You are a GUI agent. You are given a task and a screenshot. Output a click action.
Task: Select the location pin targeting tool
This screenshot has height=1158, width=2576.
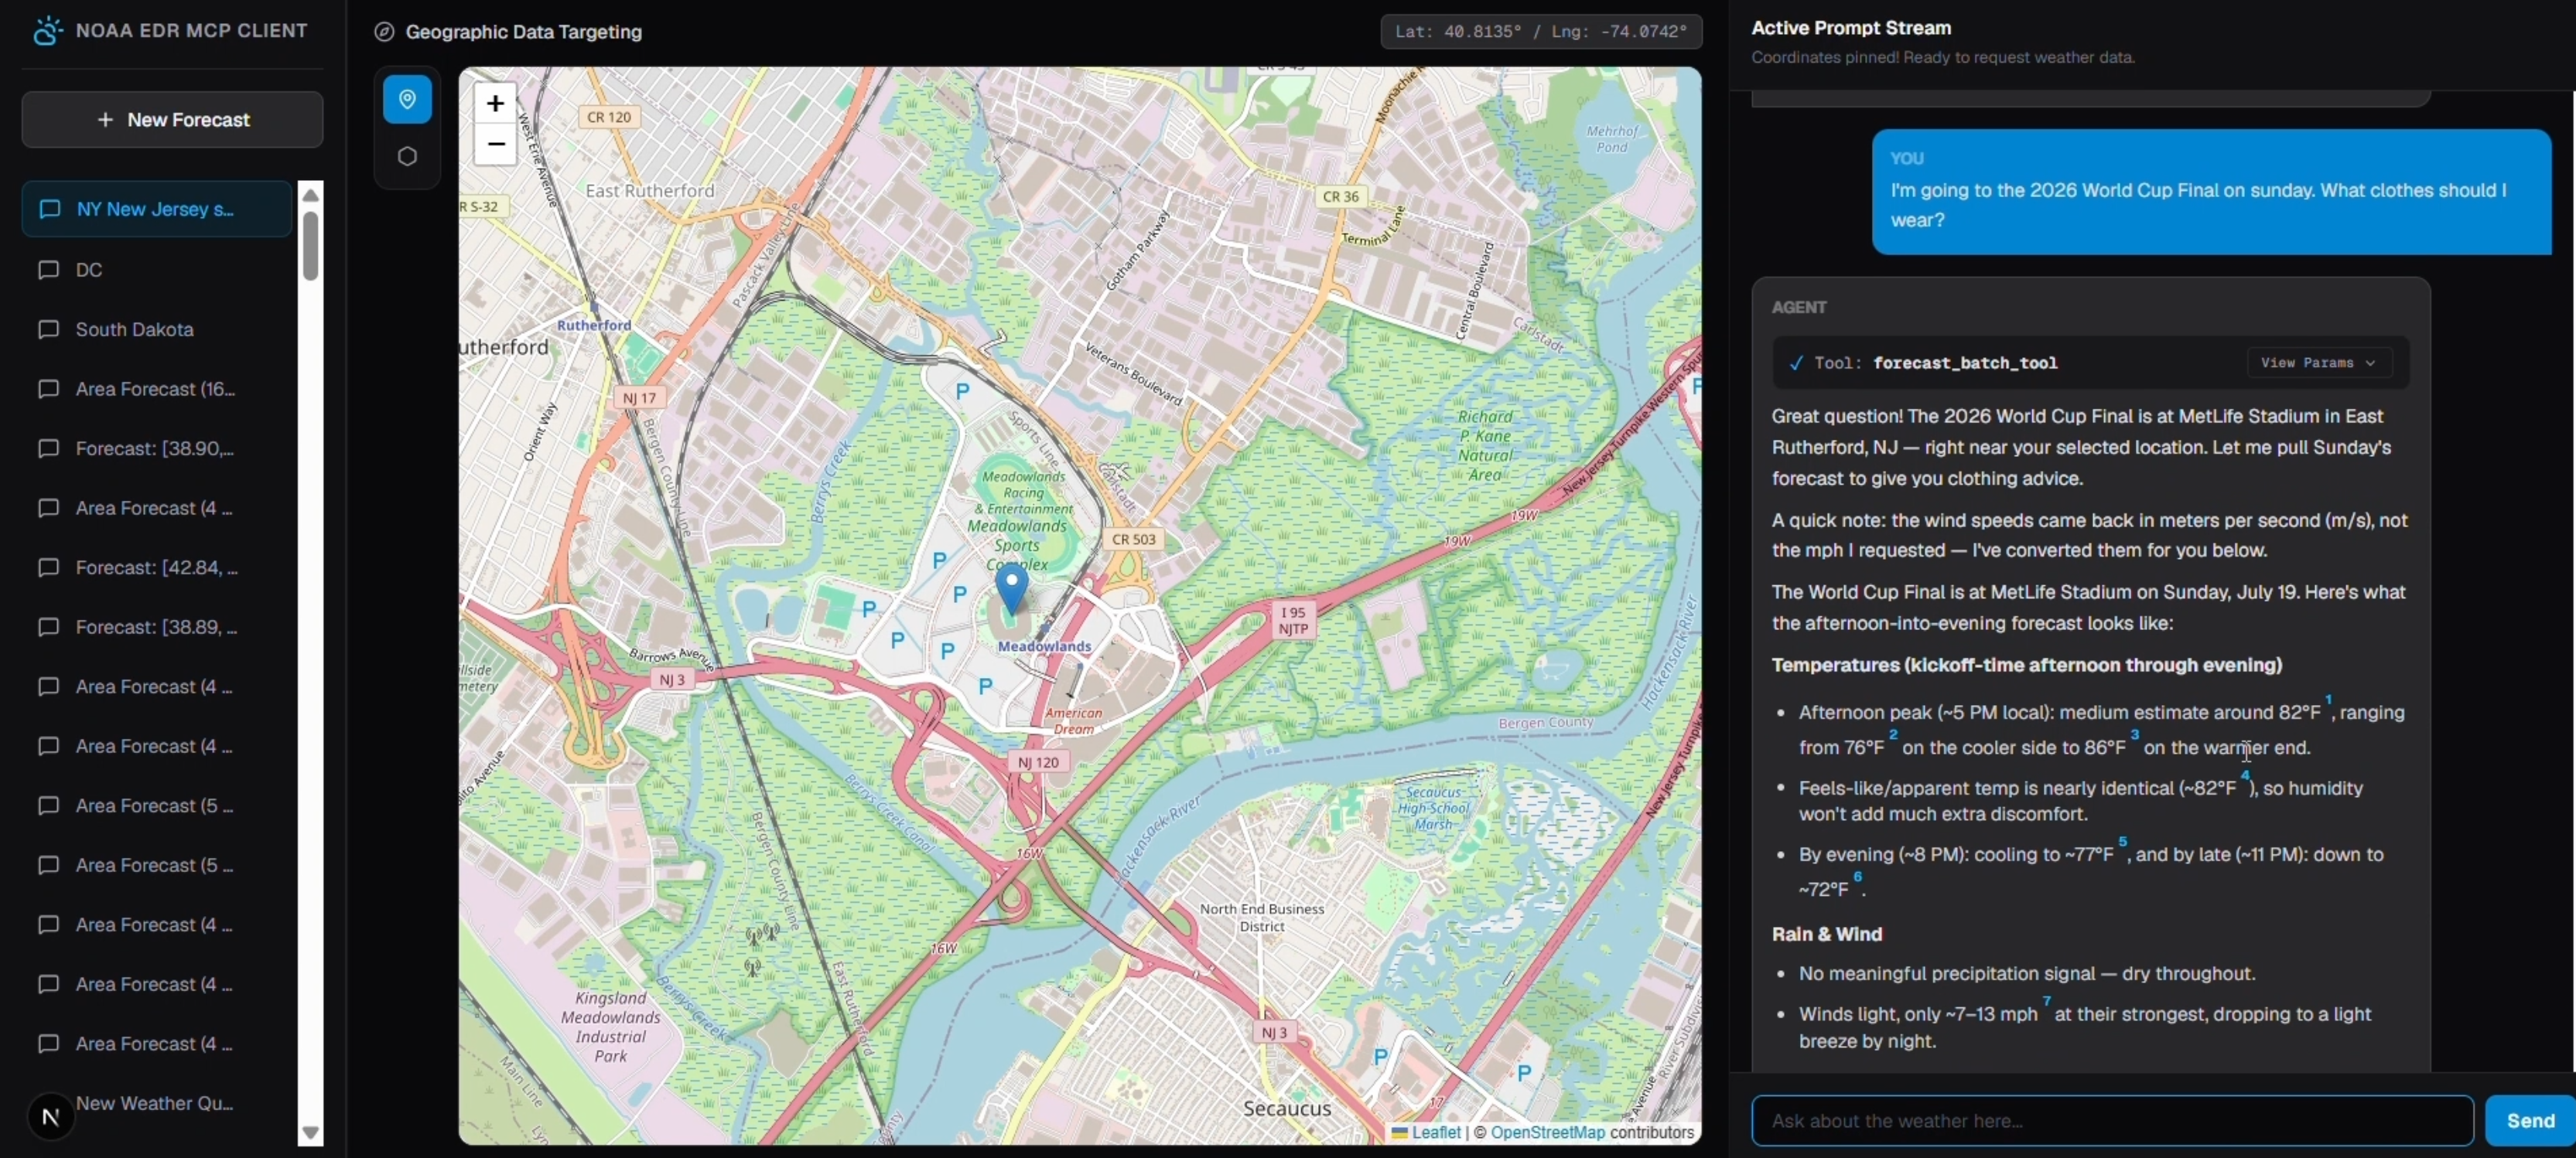point(407,99)
